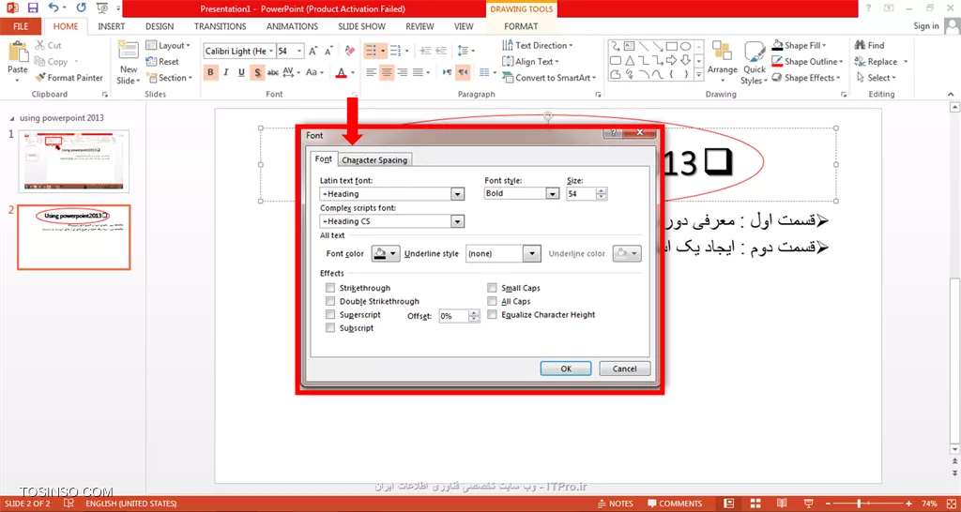Open the DESIGN ribbon tab
This screenshot has width=961, height=512.
pos(160,26)
